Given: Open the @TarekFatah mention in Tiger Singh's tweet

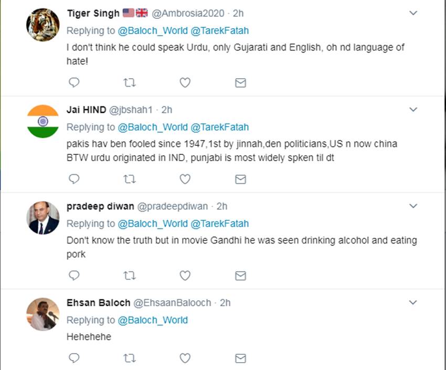Looking at the screenshot, I should point(219,30).
